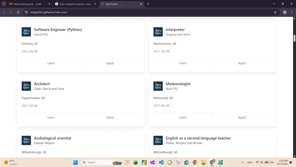Switch to the Webscarbing.ipynb Colab tab
Screen dimensions: 296x167
click(27, 4)
